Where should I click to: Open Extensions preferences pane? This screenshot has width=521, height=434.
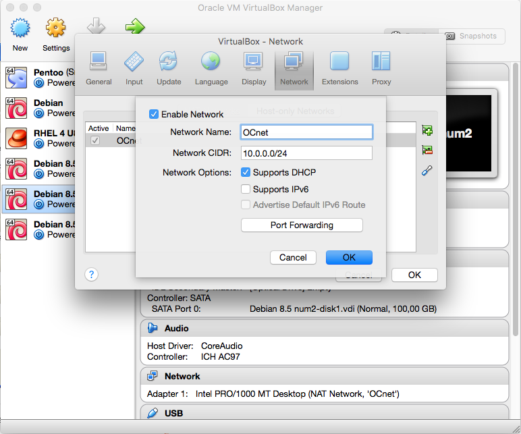pos(340,69)
